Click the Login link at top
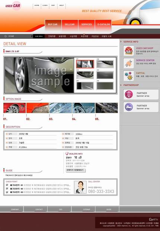 click(x=45, y=6)
